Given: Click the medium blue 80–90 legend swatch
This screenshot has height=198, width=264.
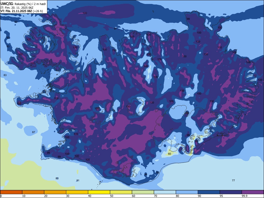Looking at the screenshot, I should (187, 192).
